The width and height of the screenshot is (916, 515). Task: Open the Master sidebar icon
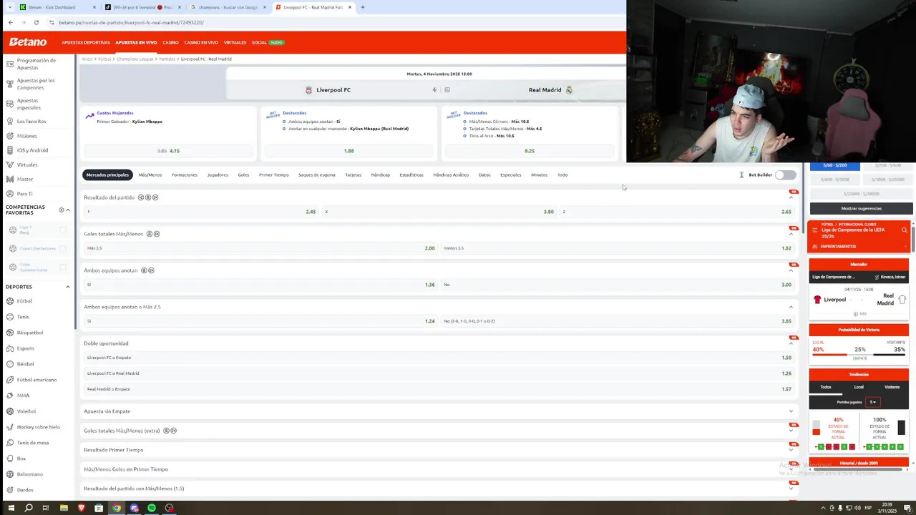click(10, 180)
